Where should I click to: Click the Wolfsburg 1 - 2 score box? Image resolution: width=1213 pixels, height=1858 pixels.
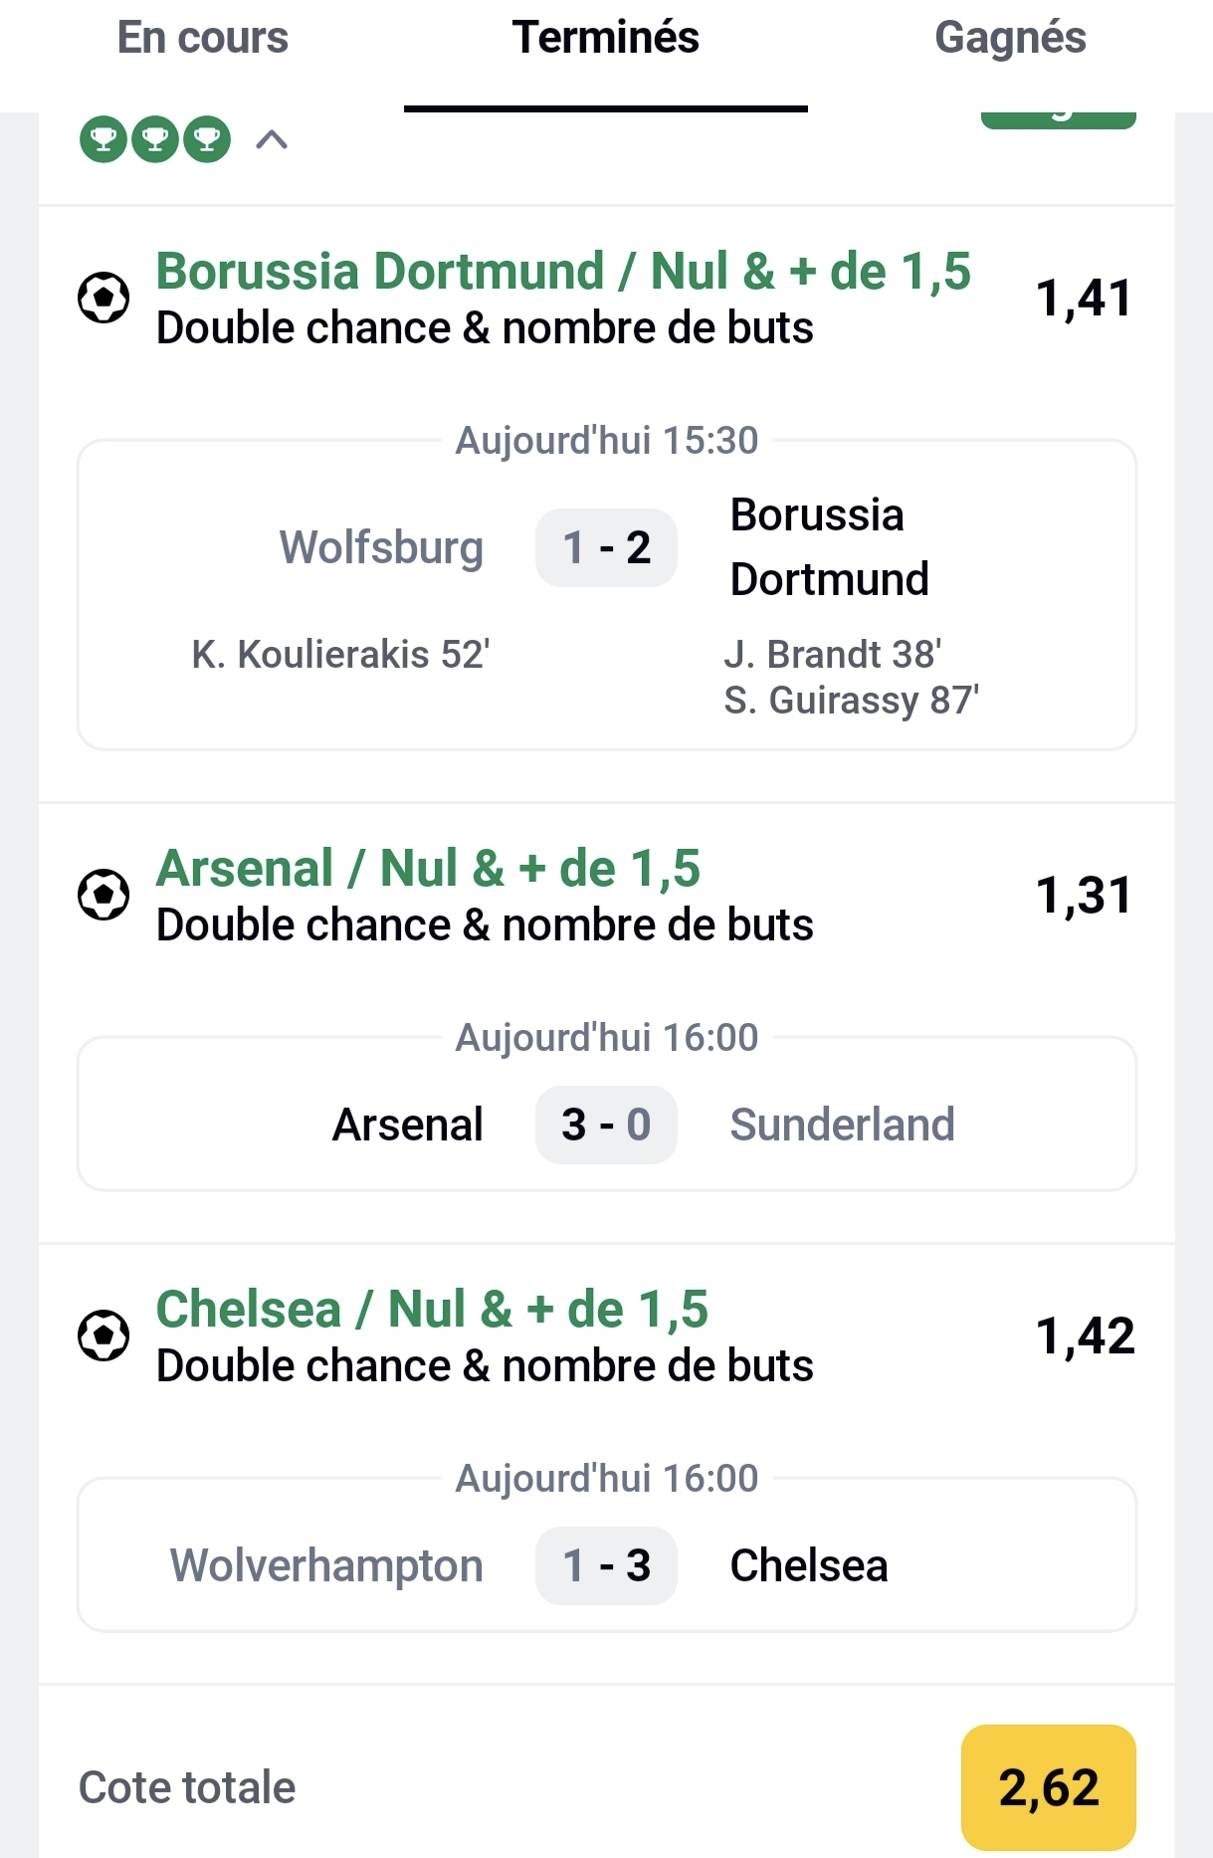pos(606,547)
